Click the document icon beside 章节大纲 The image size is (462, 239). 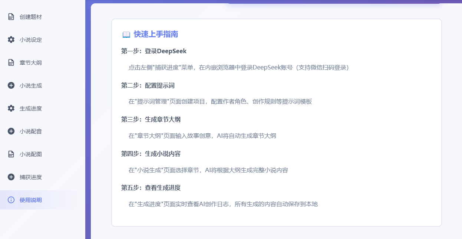(11, 62)
